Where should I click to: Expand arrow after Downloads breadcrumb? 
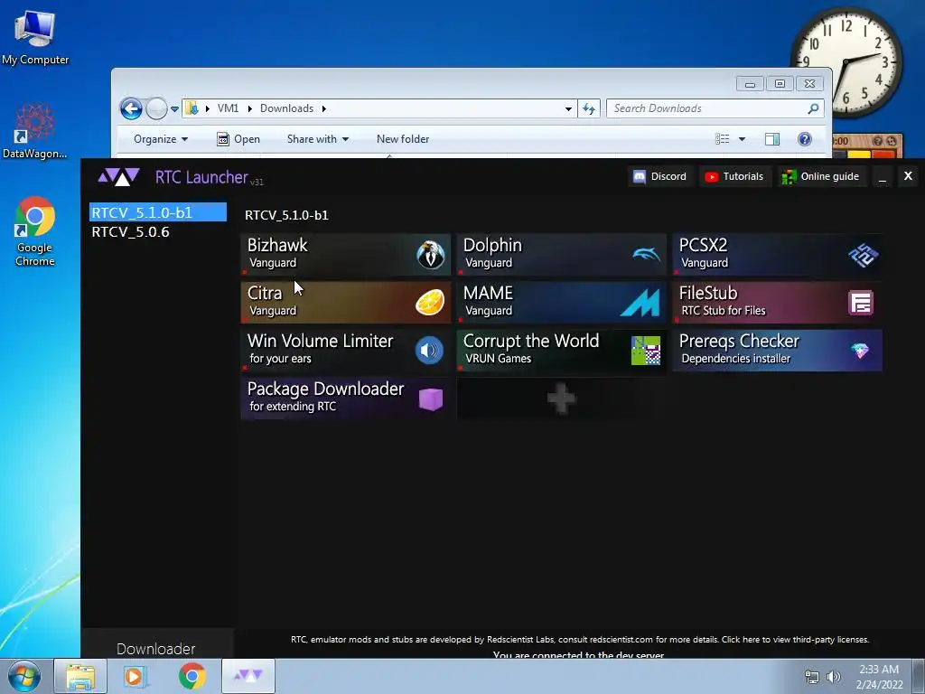click(x=324, y=108)
